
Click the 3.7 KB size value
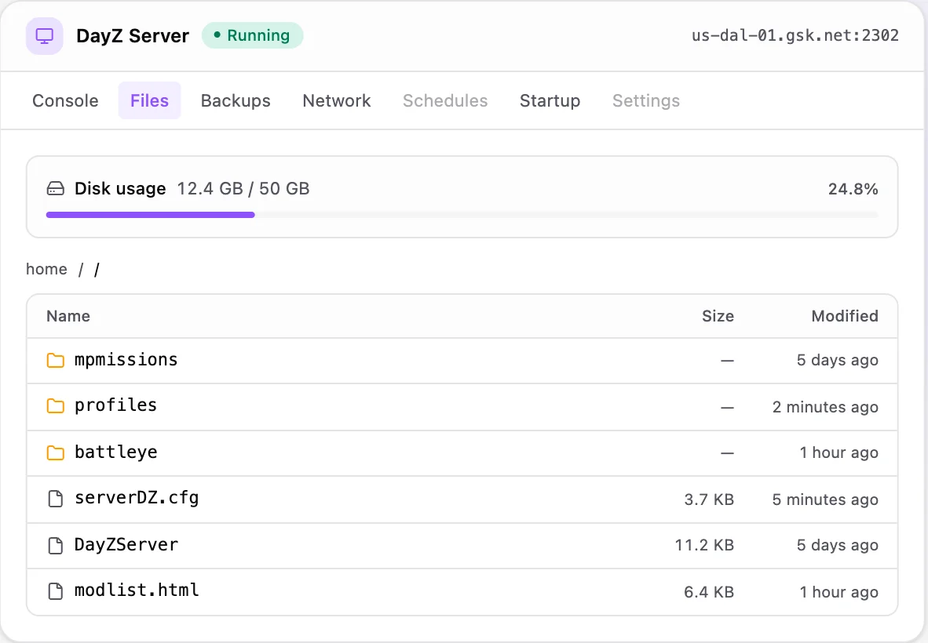click(x=709, y=500)
